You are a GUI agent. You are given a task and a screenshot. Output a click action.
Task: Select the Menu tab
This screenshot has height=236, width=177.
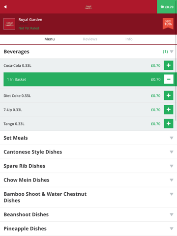(x=50, y=39)
